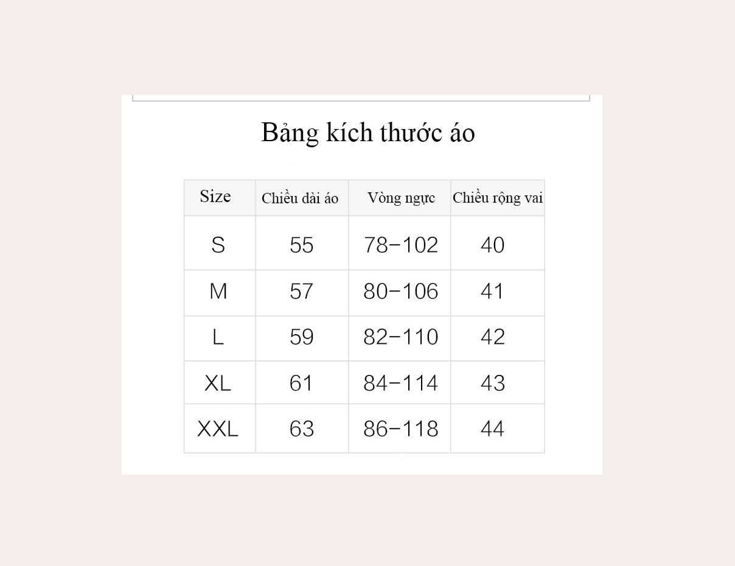Select the 'Chiều rộng vai' header cell
Screen dimensions: 735x566
(x=498, y=198)
